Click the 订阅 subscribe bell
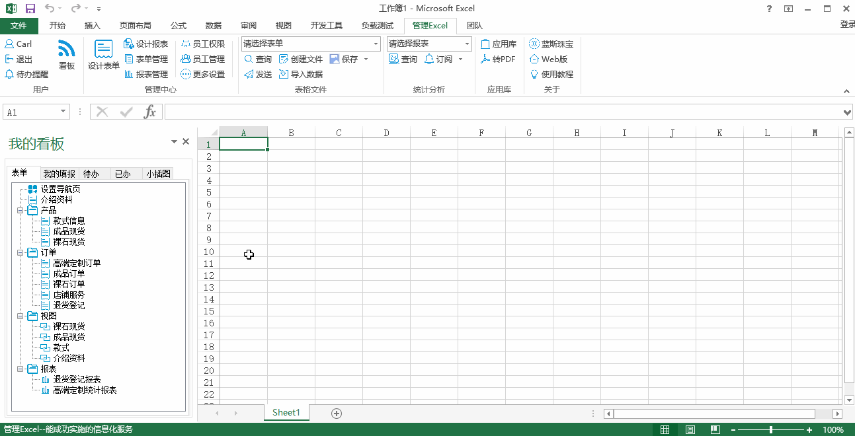 tap(438, 59)
